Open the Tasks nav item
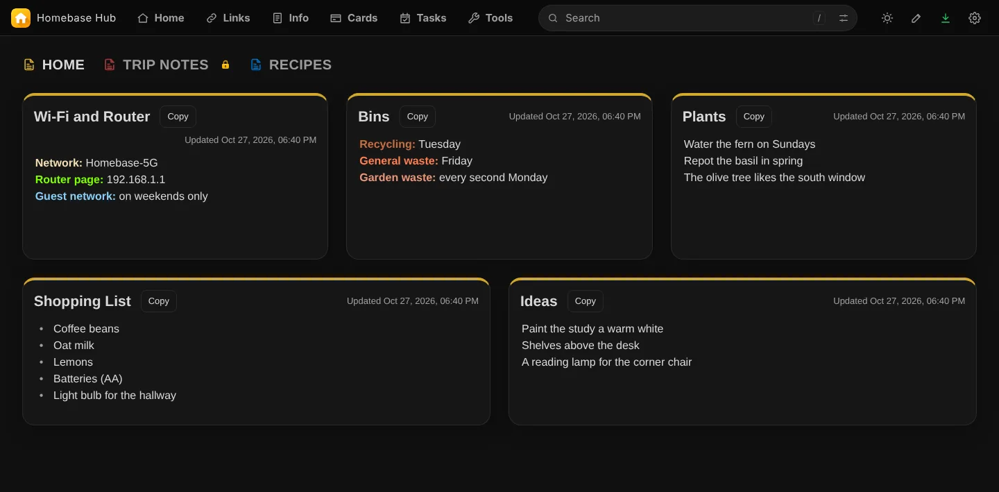This screenshot has height=492, width=999. tap(423, 18)
